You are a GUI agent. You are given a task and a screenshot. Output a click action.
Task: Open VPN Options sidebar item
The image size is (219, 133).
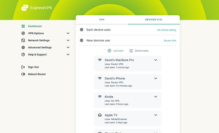[36, 33]
